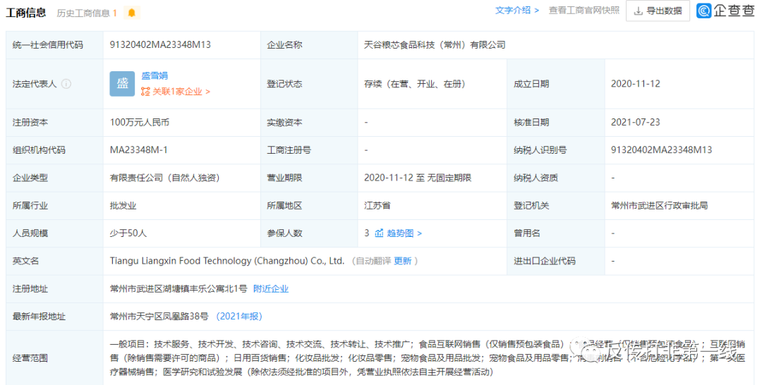Image resolution: width=762 pixels, height=385 pixels.
Task: Click business term 2020-11-12 至 无固定期限
Action: (418, 178)
